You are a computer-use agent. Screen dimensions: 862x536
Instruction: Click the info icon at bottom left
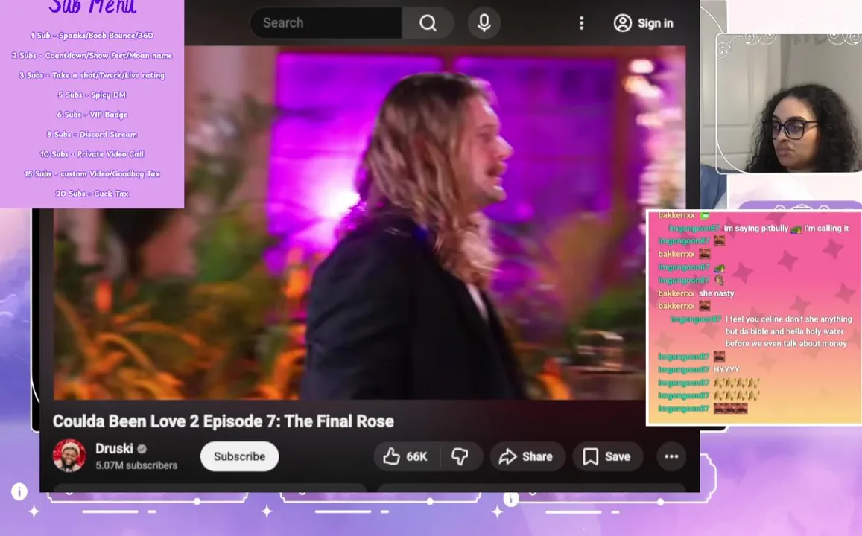click(19, 491)
